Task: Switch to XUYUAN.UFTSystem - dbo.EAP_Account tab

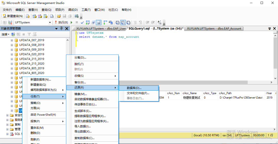Action: point(214,28)
